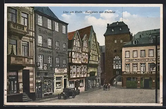
Task: Click the "Lebensmittel" sign on the facade
Action: pos(46,51)
